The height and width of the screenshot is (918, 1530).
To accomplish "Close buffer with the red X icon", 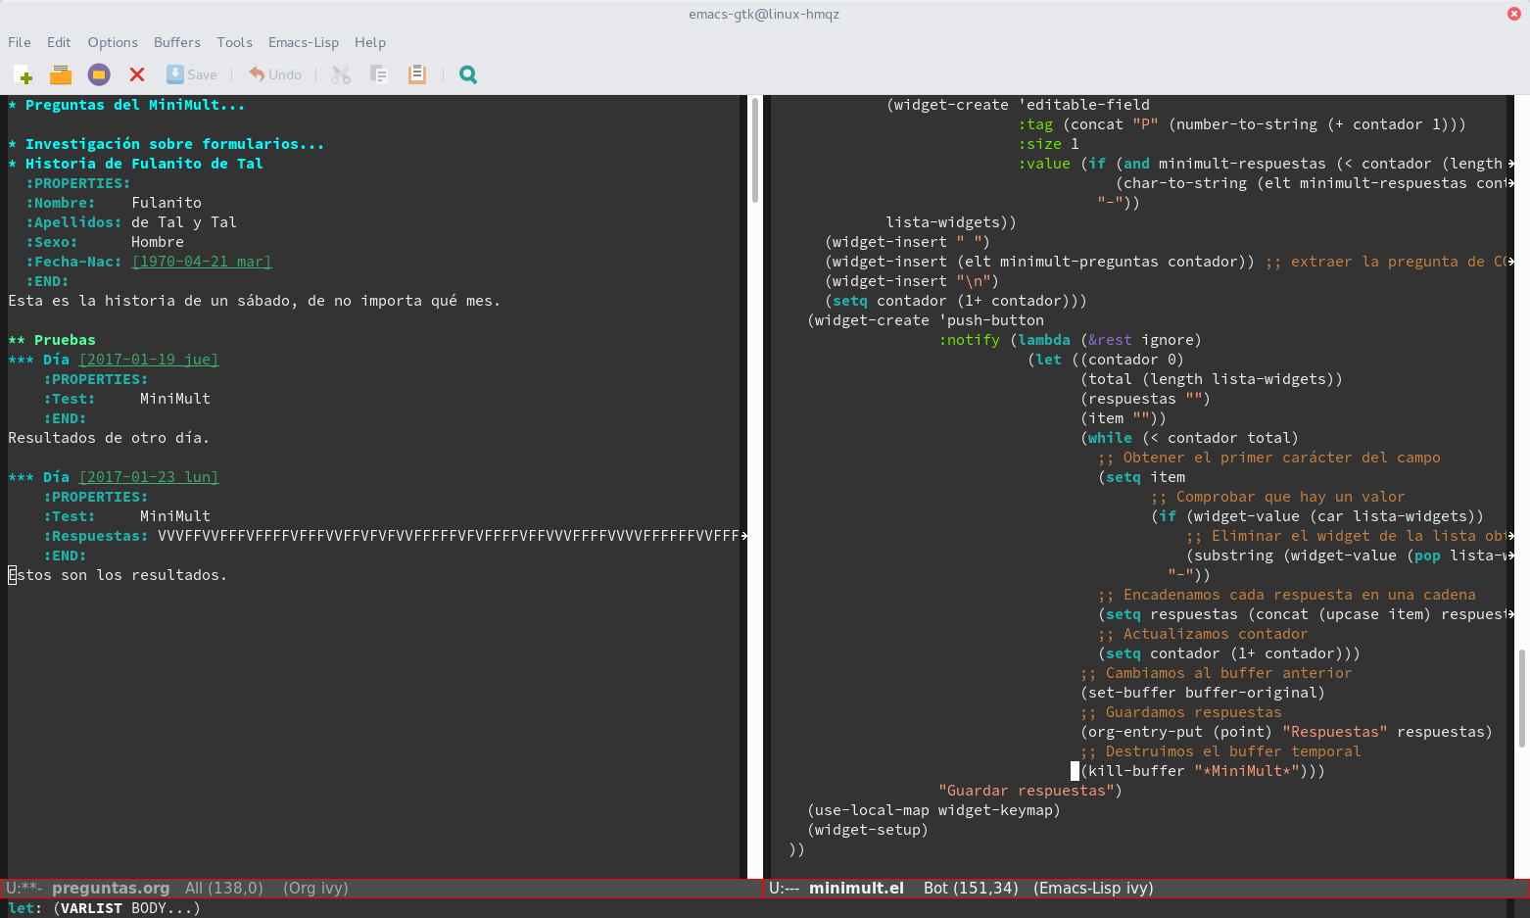I will (x=137, y=74).
